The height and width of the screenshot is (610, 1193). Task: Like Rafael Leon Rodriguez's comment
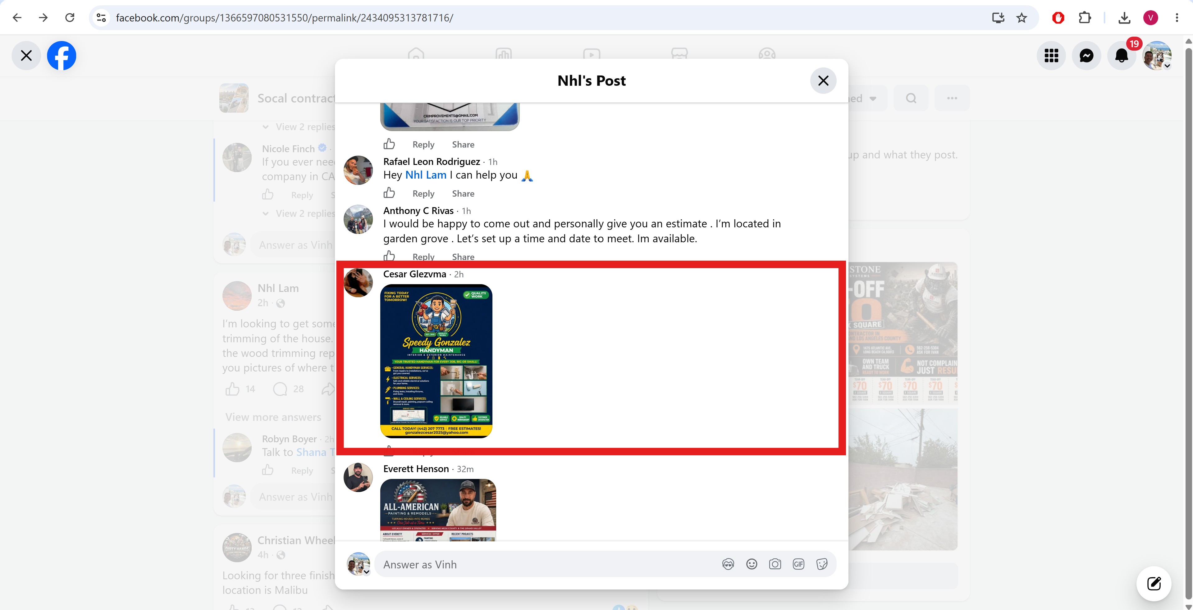click(x=389, y=193)
